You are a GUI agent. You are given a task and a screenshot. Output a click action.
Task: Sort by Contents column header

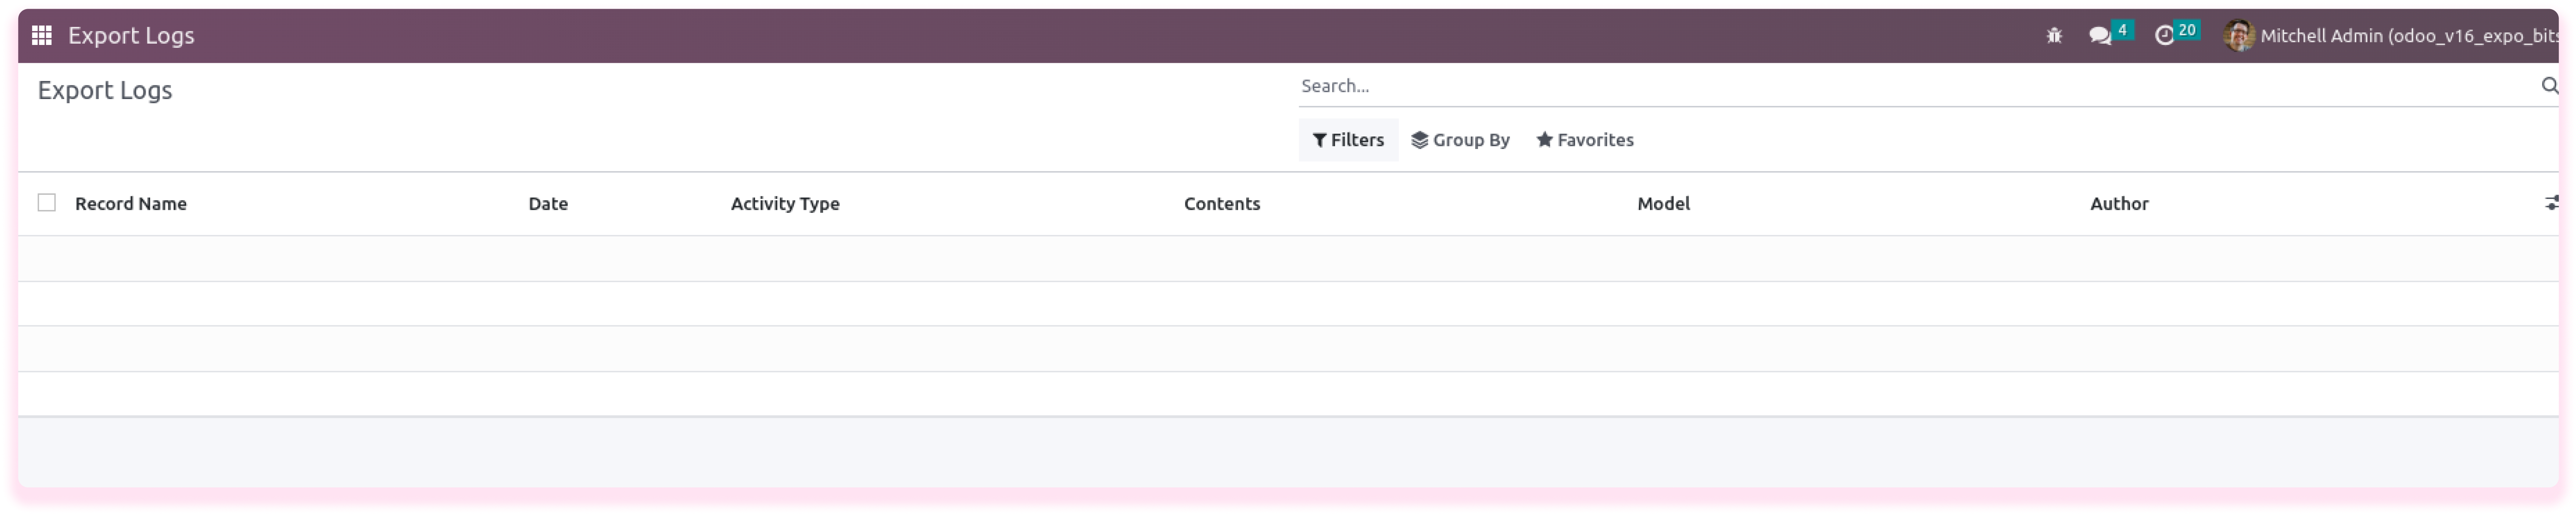1222,204
